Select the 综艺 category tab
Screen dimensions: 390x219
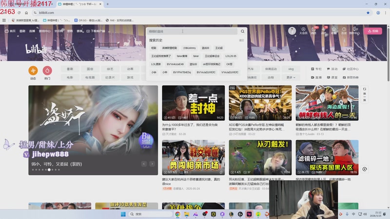tap(110, 69)
